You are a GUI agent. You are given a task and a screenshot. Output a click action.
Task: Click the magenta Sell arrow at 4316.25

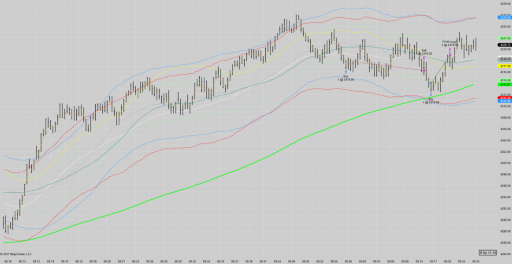[424, 58]
